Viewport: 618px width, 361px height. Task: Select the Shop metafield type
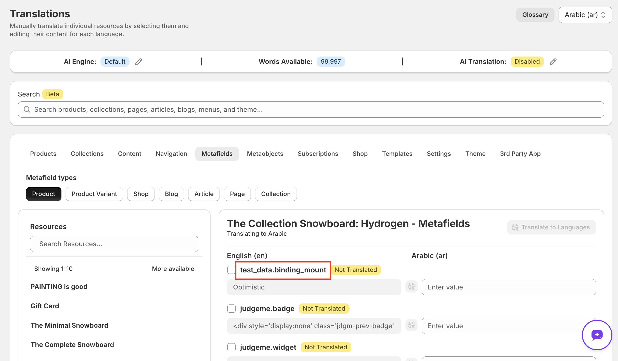pos(141,194)
